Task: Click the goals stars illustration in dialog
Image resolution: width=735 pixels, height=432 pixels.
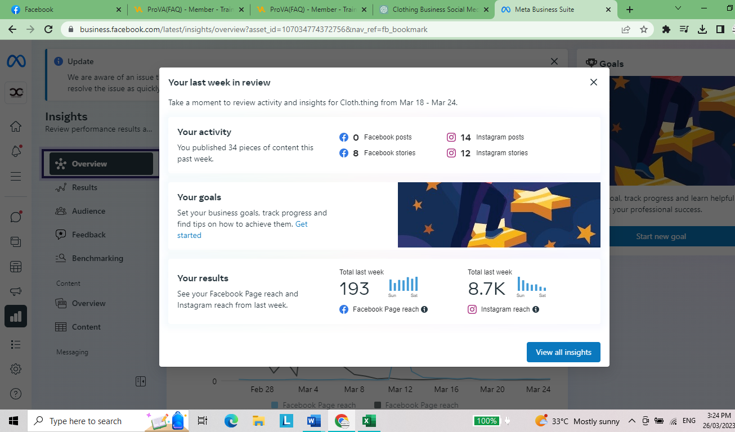Action: click(x=499, y=215)
